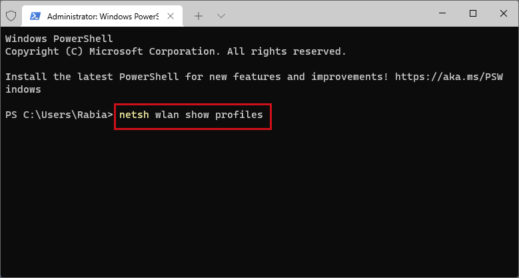The height and width of the screenshot is (278, 519).
Task: Click the administrator shield icon
Action: (11, 15)
